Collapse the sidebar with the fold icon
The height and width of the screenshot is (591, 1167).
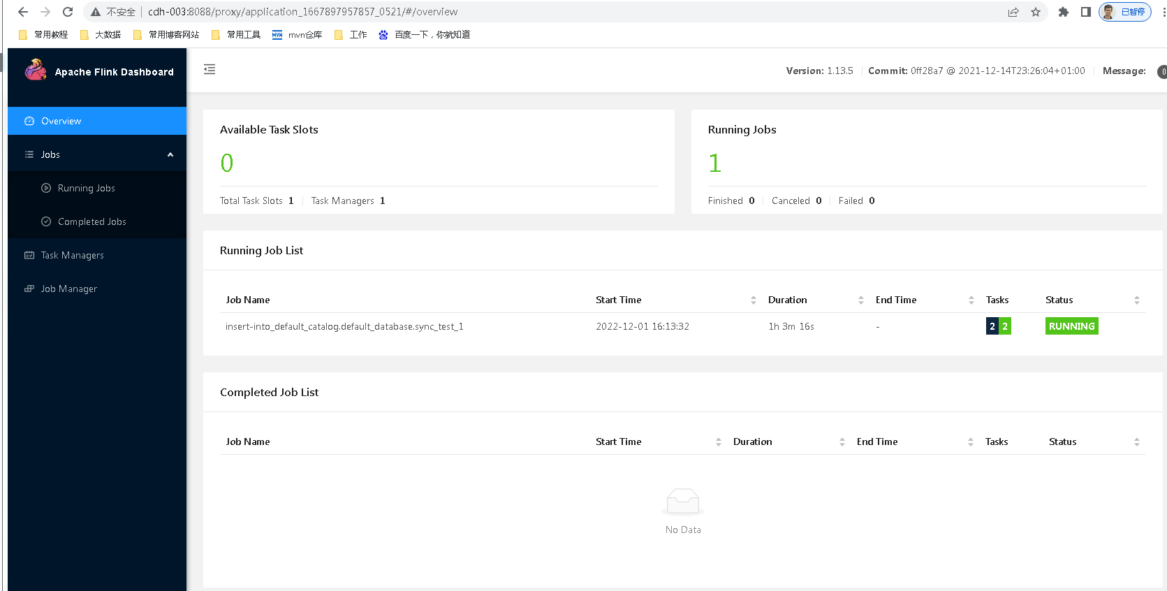[210, 69]
